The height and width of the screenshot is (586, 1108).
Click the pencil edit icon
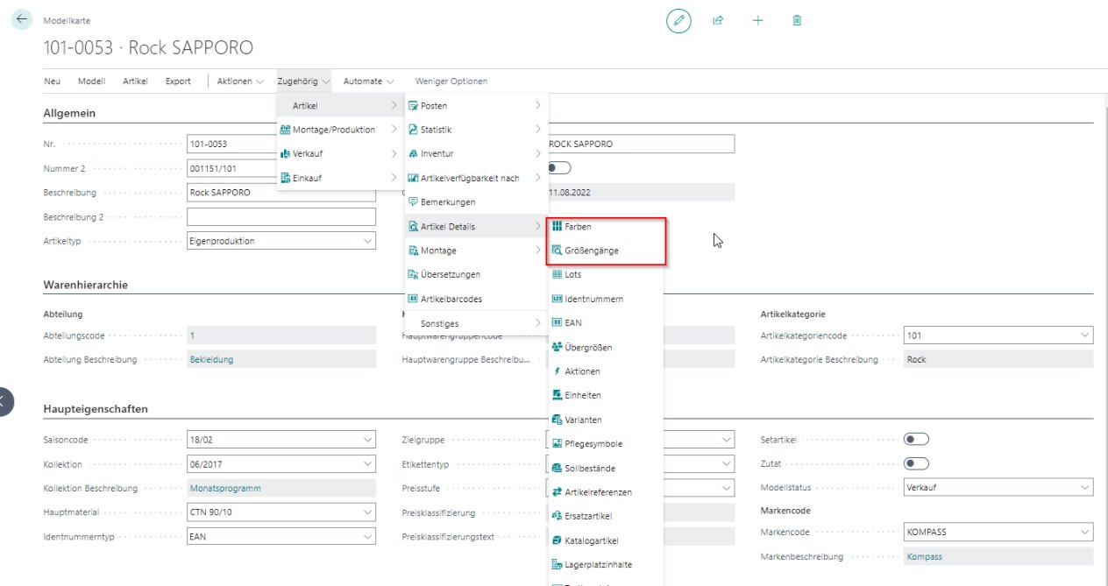(x=678, y=20)
